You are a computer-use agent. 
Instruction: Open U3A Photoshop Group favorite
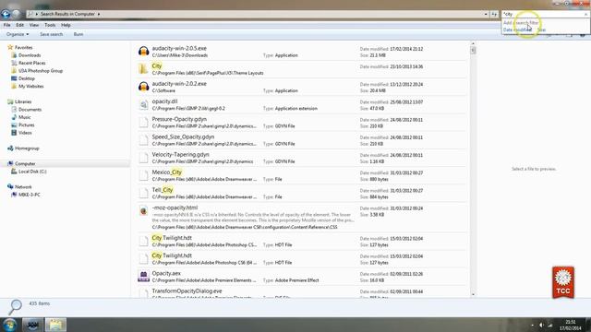click(x=41, y=71)
